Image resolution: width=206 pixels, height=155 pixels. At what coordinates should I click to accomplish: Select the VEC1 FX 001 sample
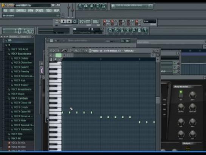(x=17, y=143)
